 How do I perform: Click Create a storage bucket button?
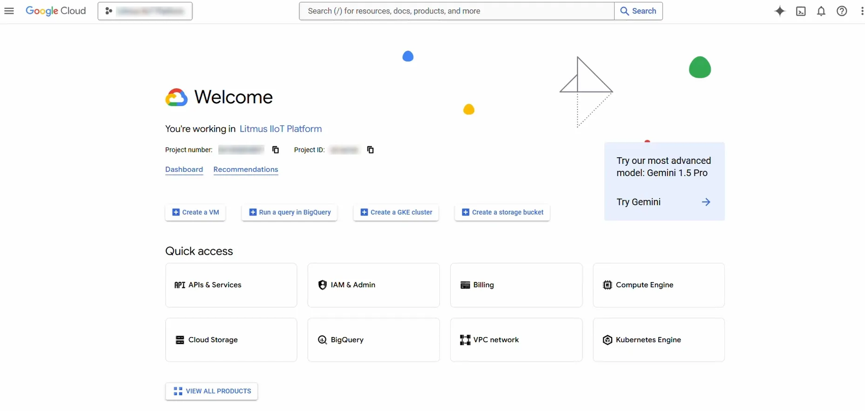click(502, 212)
